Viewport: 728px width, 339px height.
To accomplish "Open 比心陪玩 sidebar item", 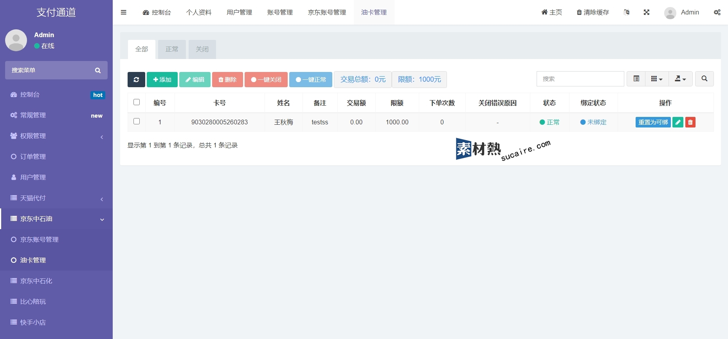I will click(x=56, y=302).
